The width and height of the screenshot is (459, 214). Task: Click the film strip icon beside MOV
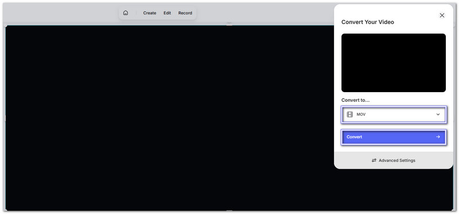350,114
